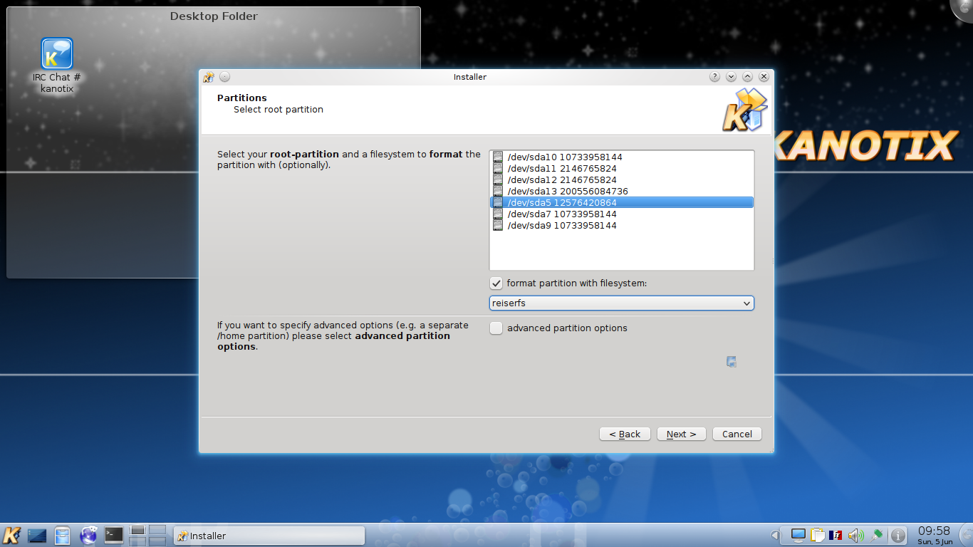Click the fr keyboard layout flag icon
The height and width of the screenshot is (547, 973).
click(x=836, y=535)
